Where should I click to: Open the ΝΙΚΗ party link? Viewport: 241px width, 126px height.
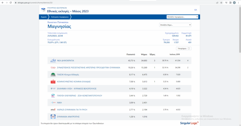click(59, 103)
